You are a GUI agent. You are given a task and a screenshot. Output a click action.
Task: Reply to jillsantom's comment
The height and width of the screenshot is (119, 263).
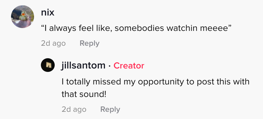110,109
